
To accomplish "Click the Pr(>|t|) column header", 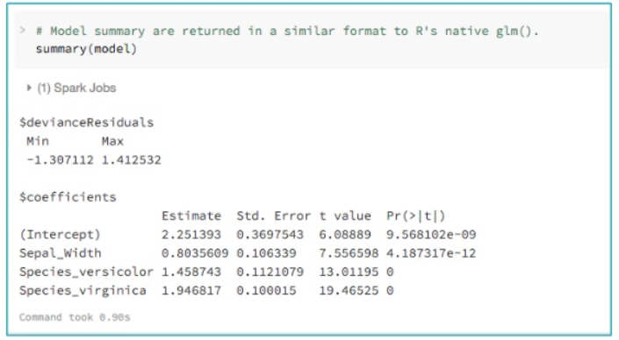I will tap(415, 216).
